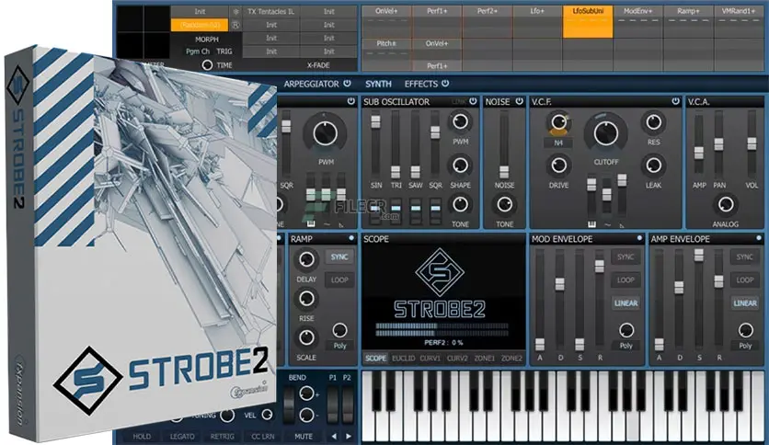Viewport: 769px width, 445px height.
Task: Click the Noise level slider
Action: click(x=504, y=171)
